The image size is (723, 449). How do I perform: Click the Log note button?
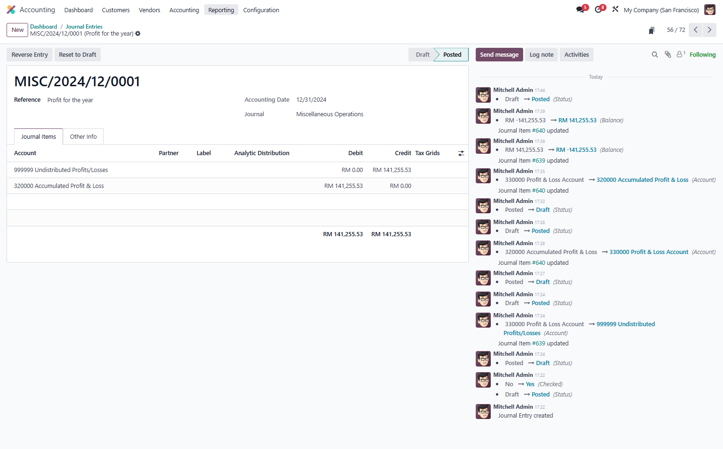click(x=541, y=55)
